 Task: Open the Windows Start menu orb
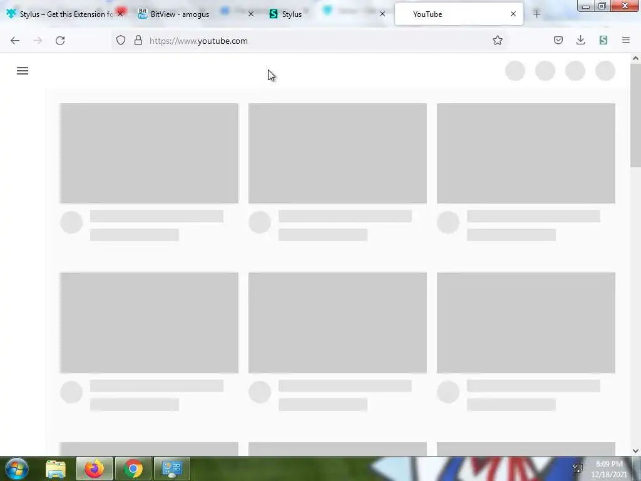pos(17,468)
